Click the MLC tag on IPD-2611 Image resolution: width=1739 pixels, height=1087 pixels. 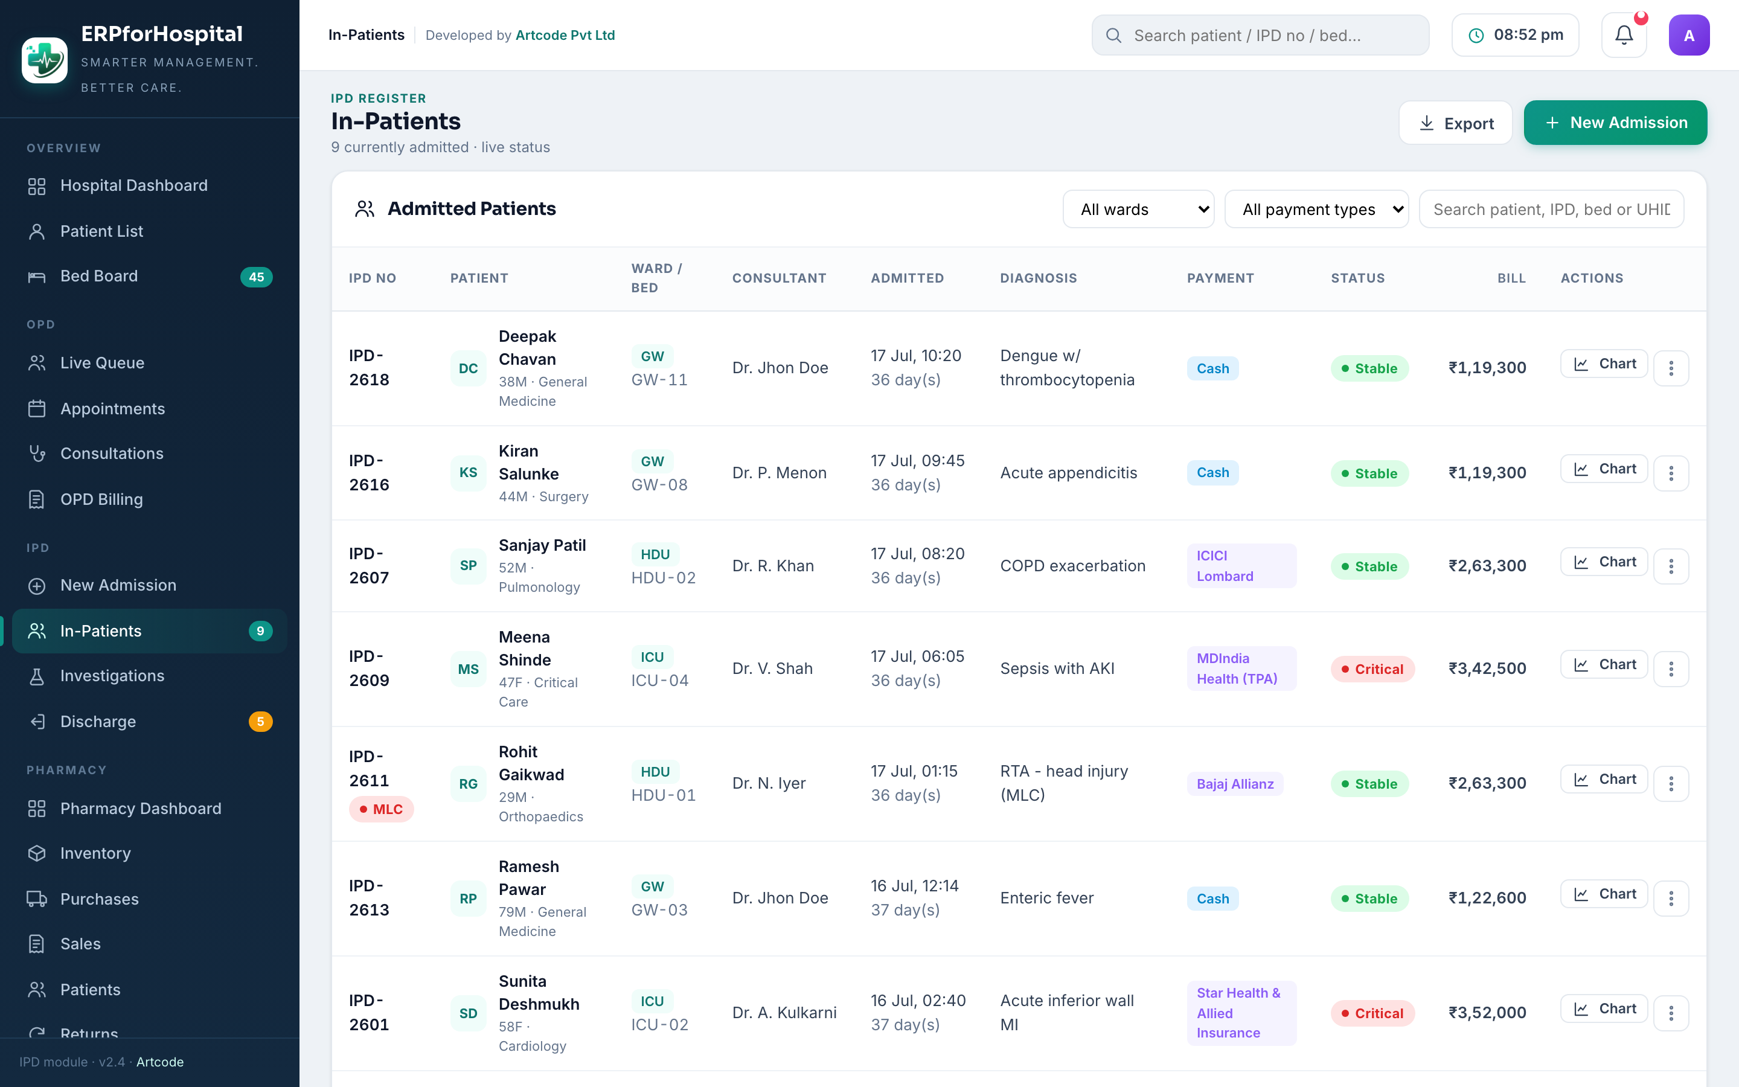tap(381, 809)
